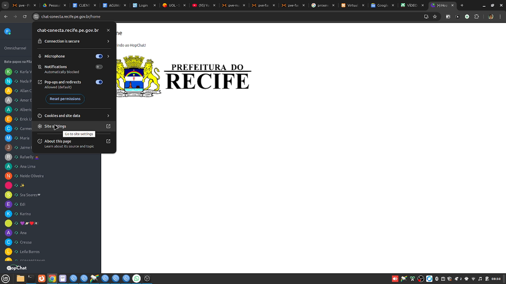Bookmark this page with star icon
The width and height of the screenshot is (506, 284).
435,16
